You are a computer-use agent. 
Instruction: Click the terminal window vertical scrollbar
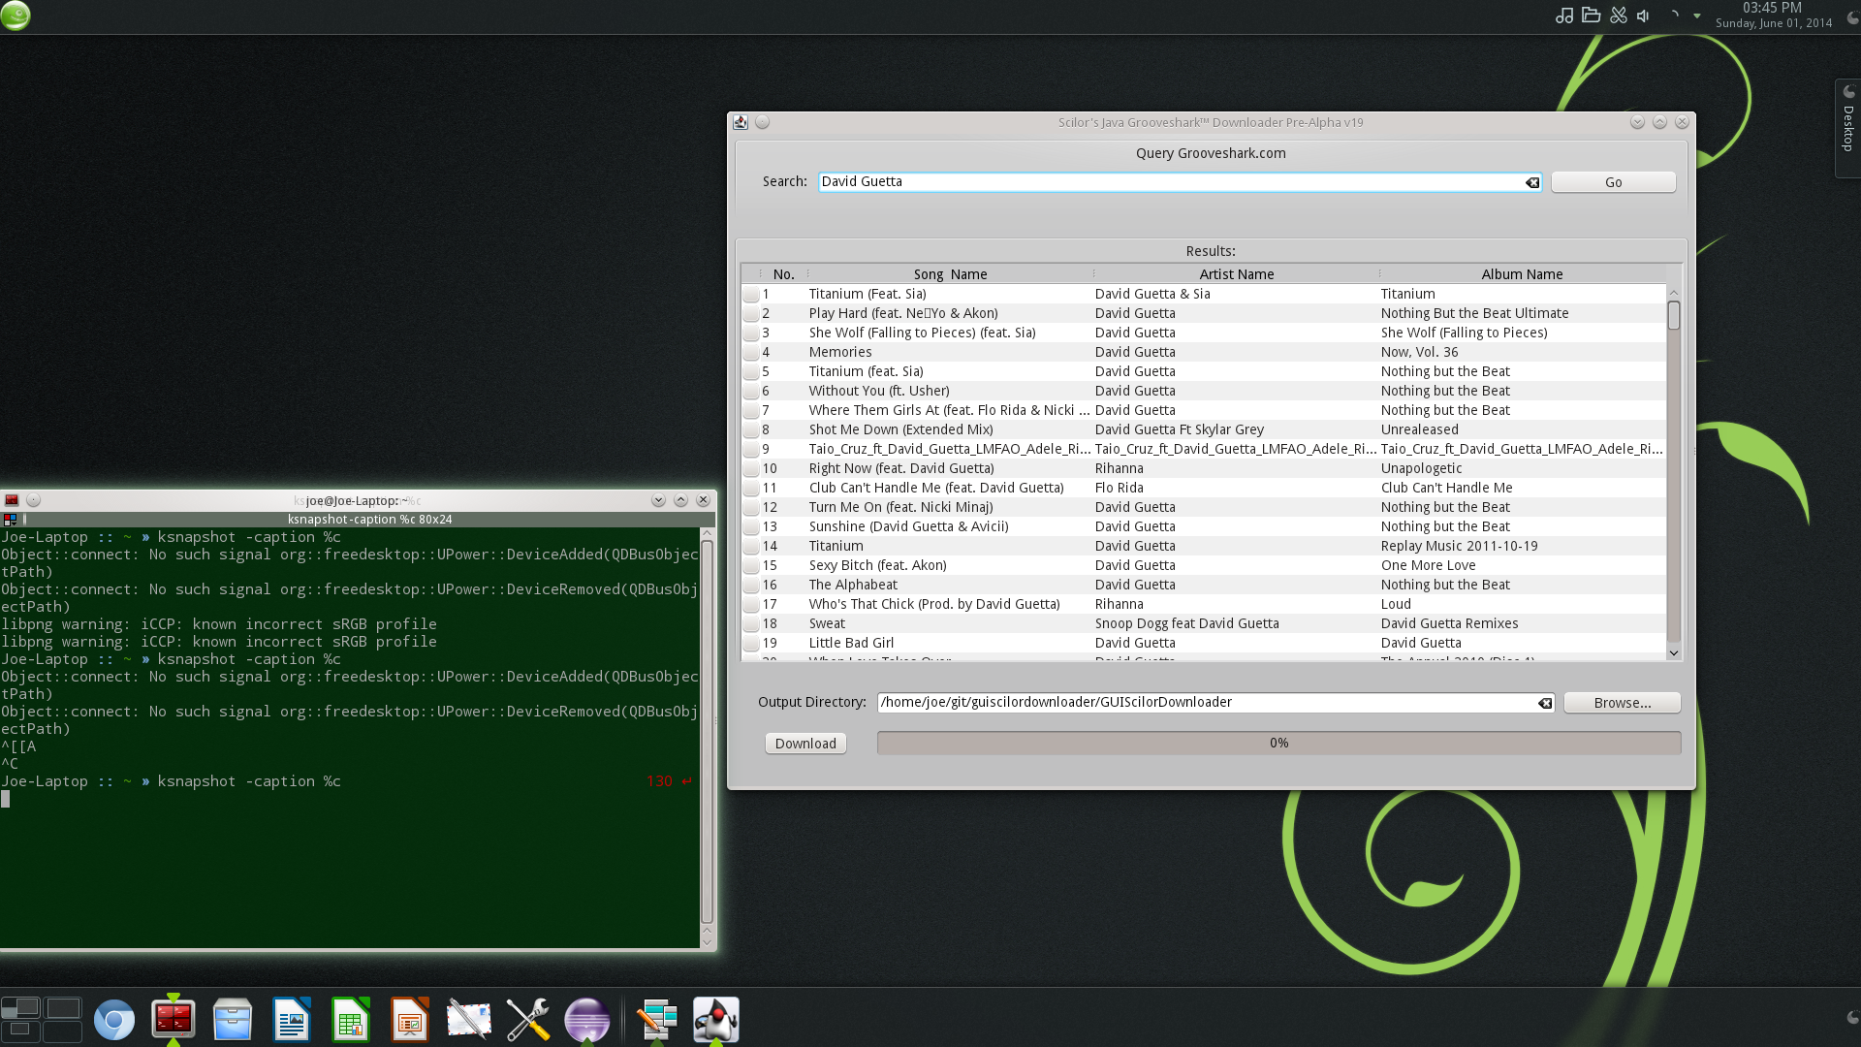[707, 732]
